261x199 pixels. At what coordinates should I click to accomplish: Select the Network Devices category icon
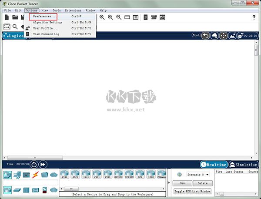pyautogui.click(x=7, y=175)
